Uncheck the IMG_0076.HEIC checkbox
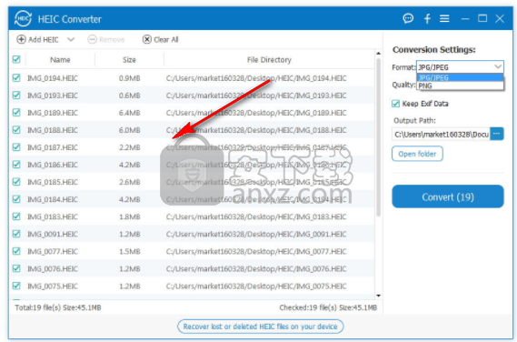 (16, 268)
